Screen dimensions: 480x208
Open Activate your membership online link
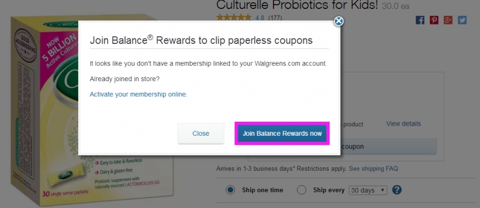click(138, 94)
